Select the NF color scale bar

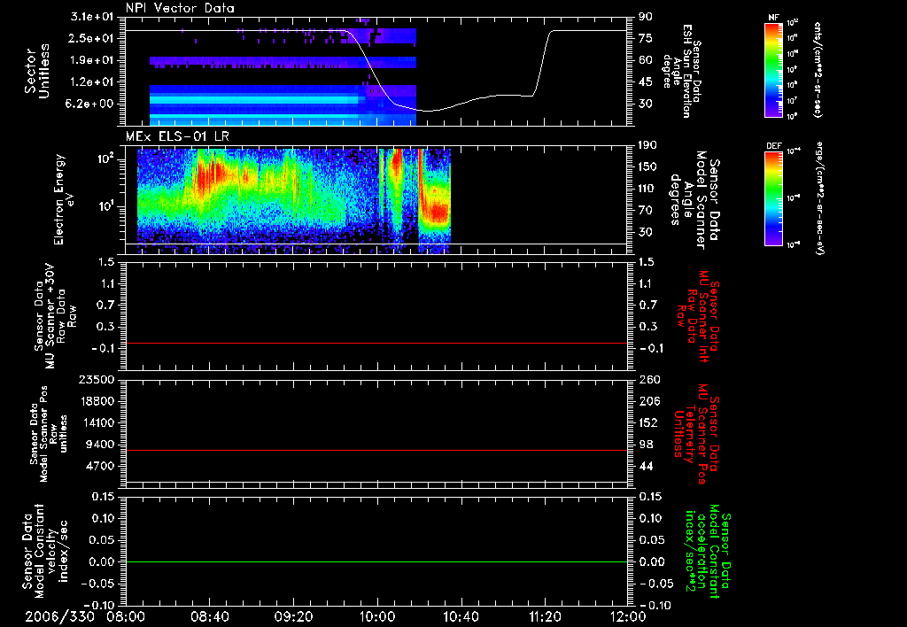click(x=774, y=69)
